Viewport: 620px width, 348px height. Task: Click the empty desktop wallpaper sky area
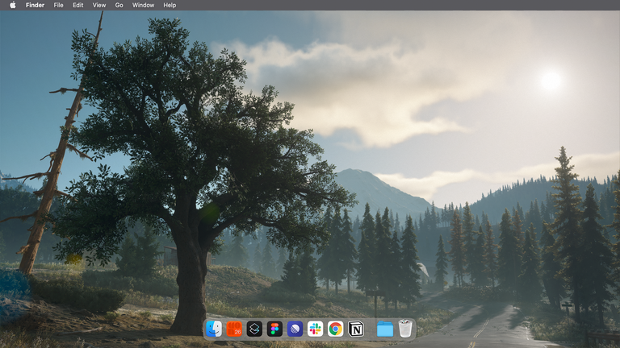[x=452, y=48]
